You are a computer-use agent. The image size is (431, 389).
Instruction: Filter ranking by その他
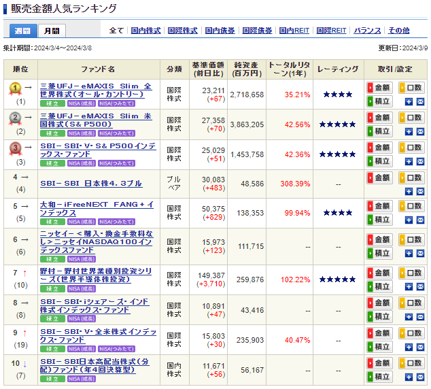tap(399, 31)
